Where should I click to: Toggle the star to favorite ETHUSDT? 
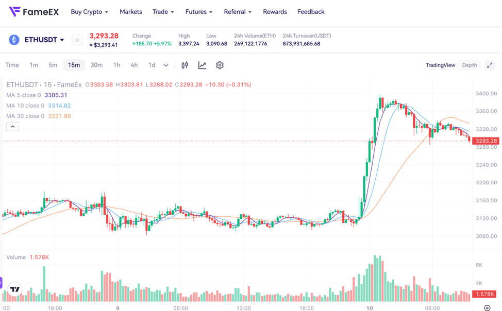(77, 39)
